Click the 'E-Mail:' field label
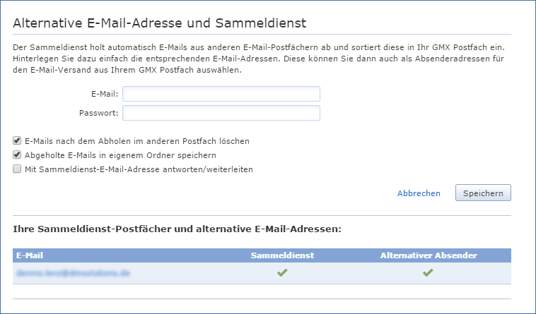The image size is (536, 314). click(x=105, y=94)
